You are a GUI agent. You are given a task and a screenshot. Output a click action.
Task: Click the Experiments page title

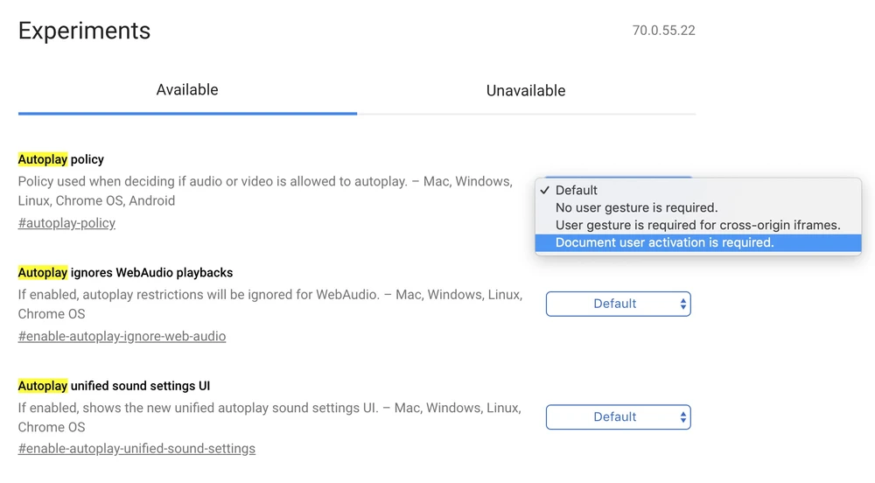coord(84,31)
